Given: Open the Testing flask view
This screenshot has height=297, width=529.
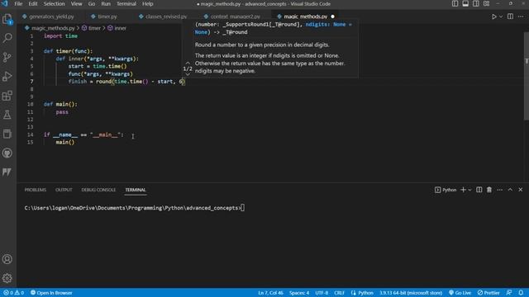Looking at the screenshot, I should [7, 115].
